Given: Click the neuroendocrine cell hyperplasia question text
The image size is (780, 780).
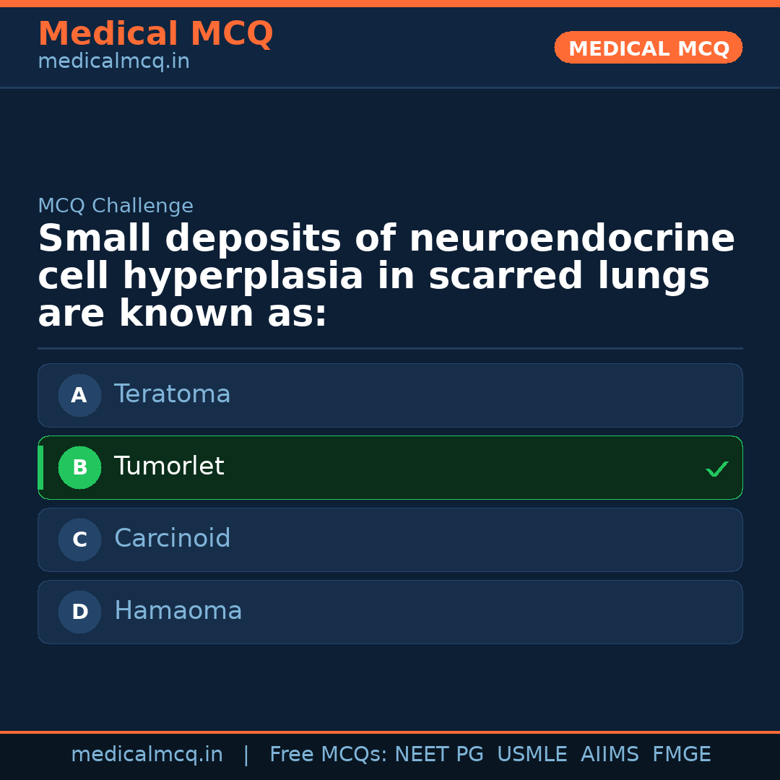Looking at the screenshot, I should (x=386, y=276).
